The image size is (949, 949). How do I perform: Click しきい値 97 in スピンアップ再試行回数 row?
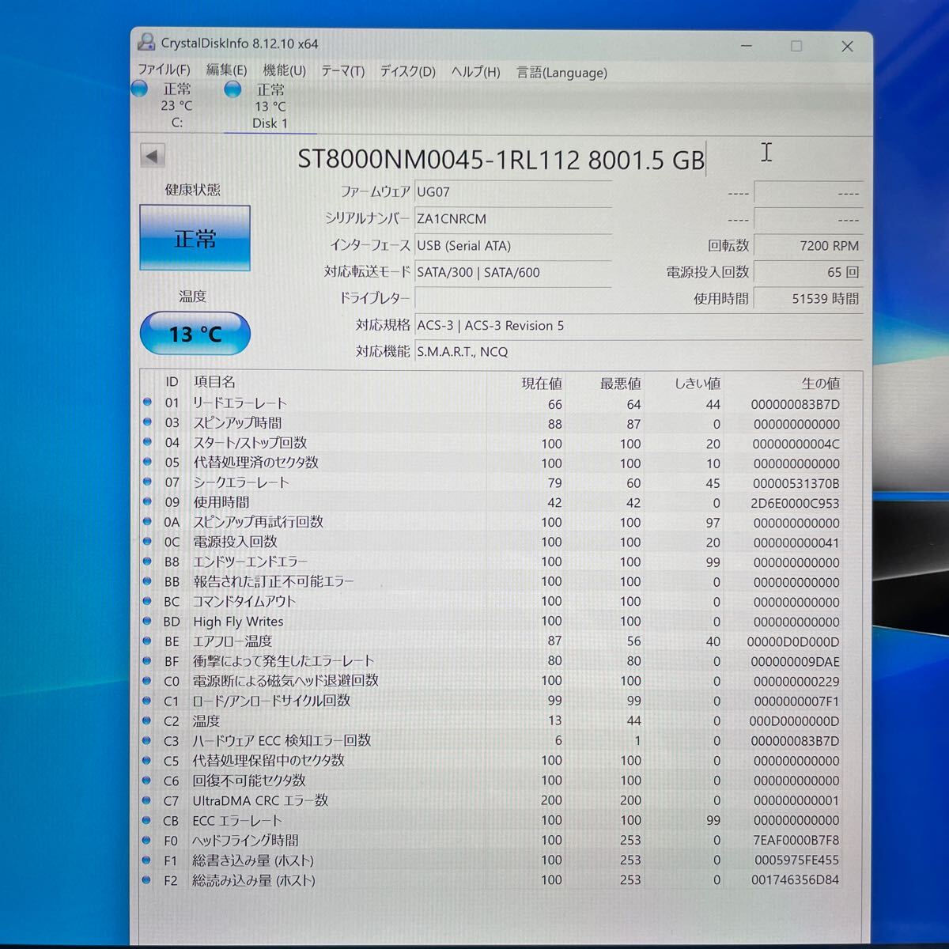pos(713,523)
